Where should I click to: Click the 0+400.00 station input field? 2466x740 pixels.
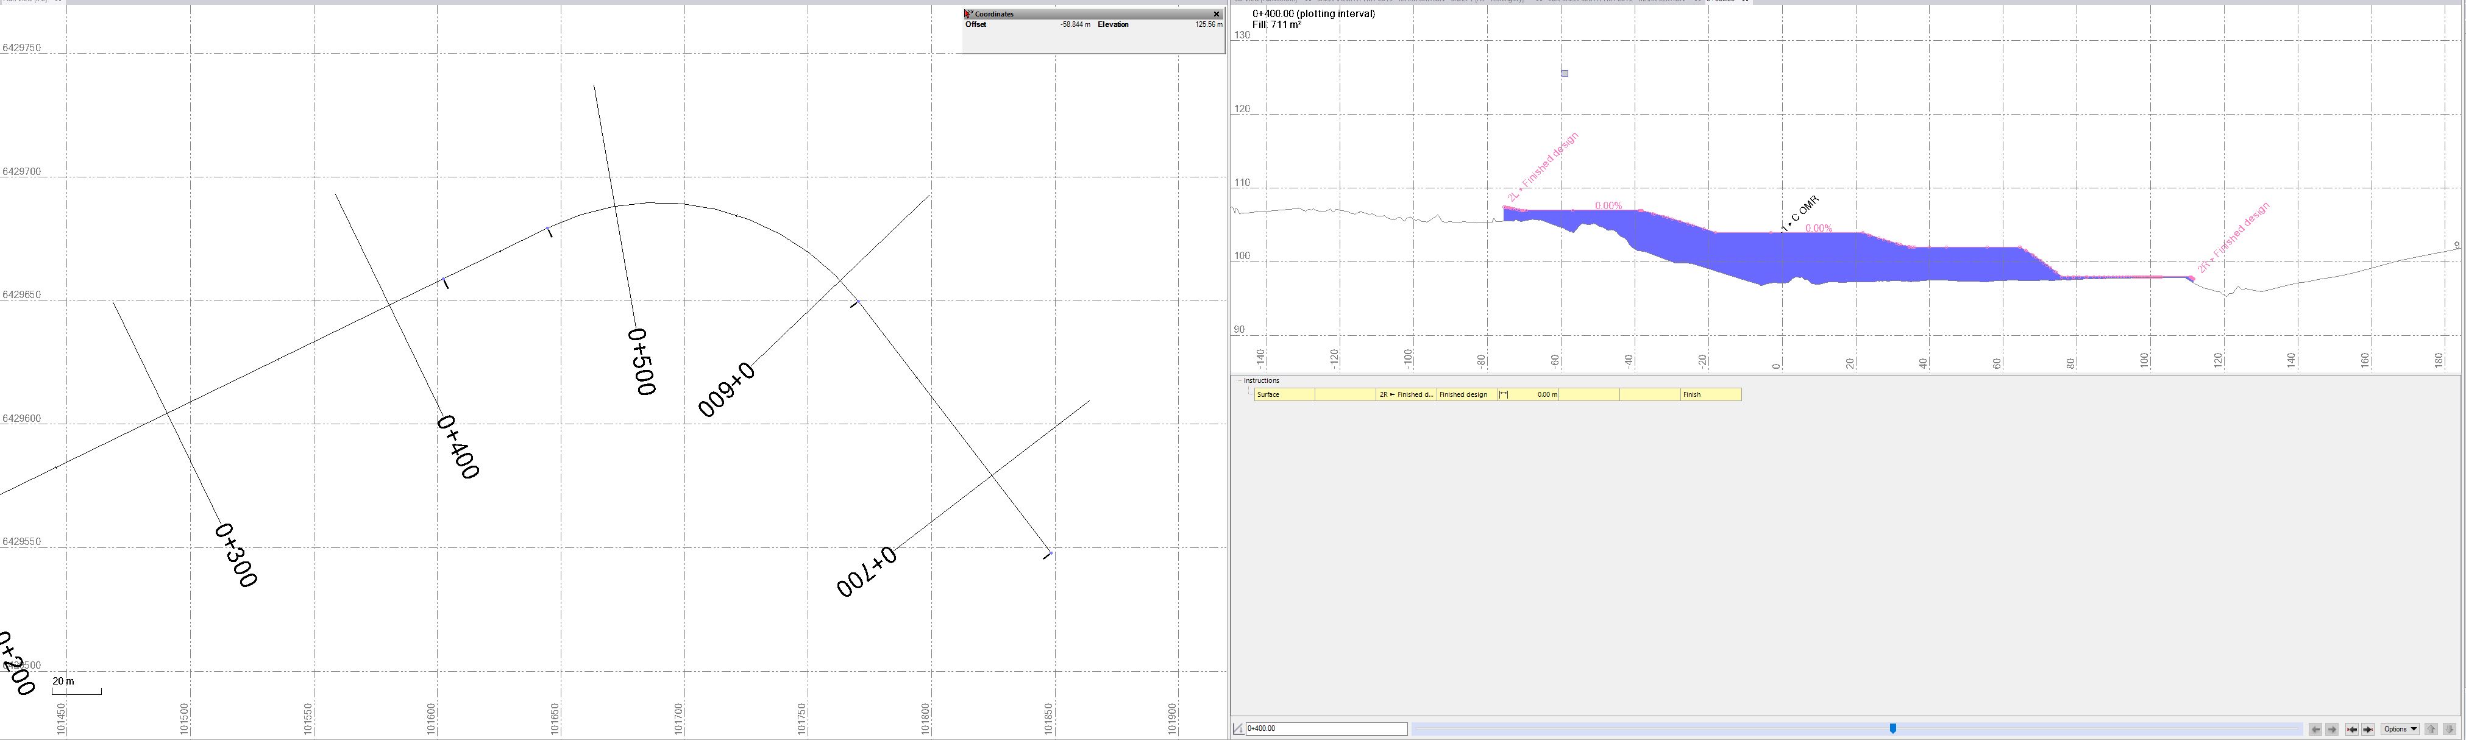[1326, 730]
